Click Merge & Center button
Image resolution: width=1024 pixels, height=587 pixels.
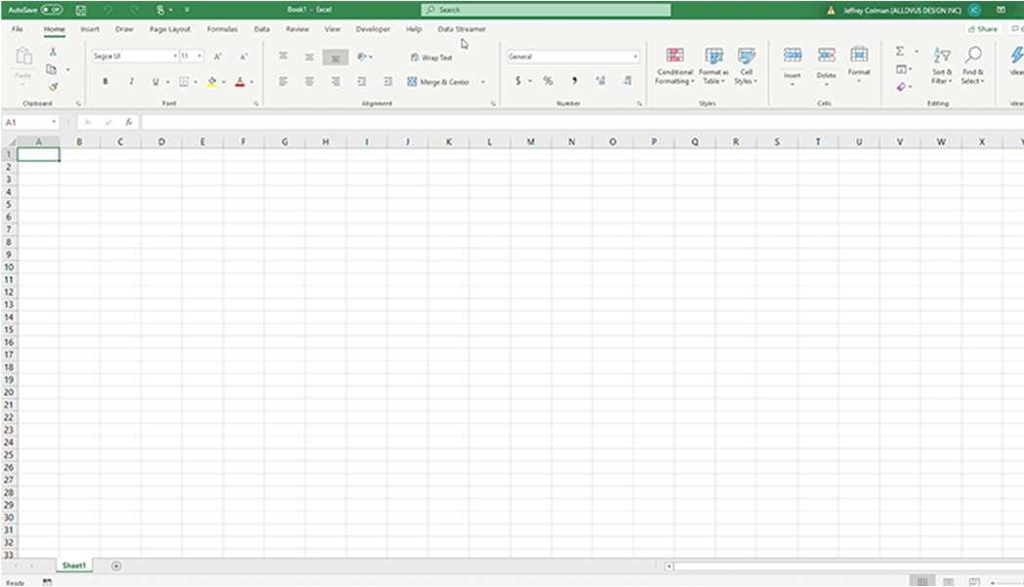coord(438,82)
